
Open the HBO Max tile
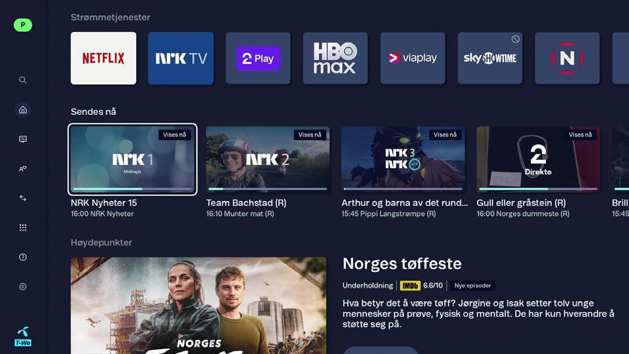[x=335, y=58]
